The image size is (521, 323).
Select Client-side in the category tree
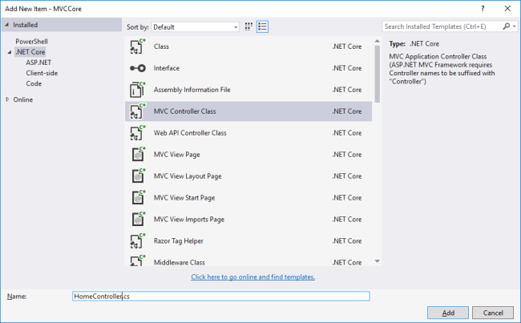click(41, 72)
